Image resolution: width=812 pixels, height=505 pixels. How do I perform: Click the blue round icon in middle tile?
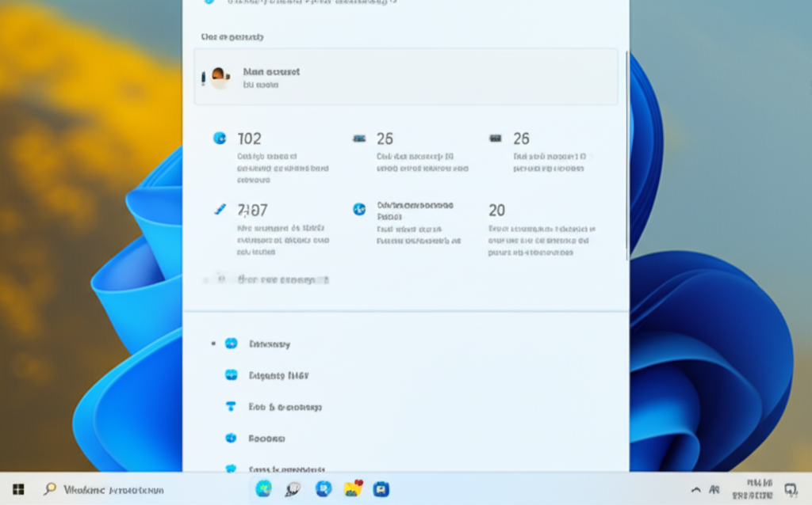pos(359,209)
